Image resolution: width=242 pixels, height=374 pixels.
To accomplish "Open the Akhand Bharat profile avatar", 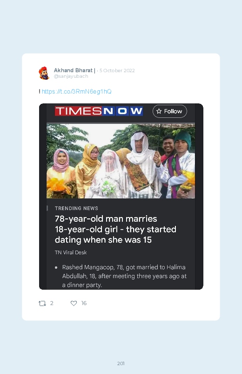I will pyautogui.click(x=44, y=73).
